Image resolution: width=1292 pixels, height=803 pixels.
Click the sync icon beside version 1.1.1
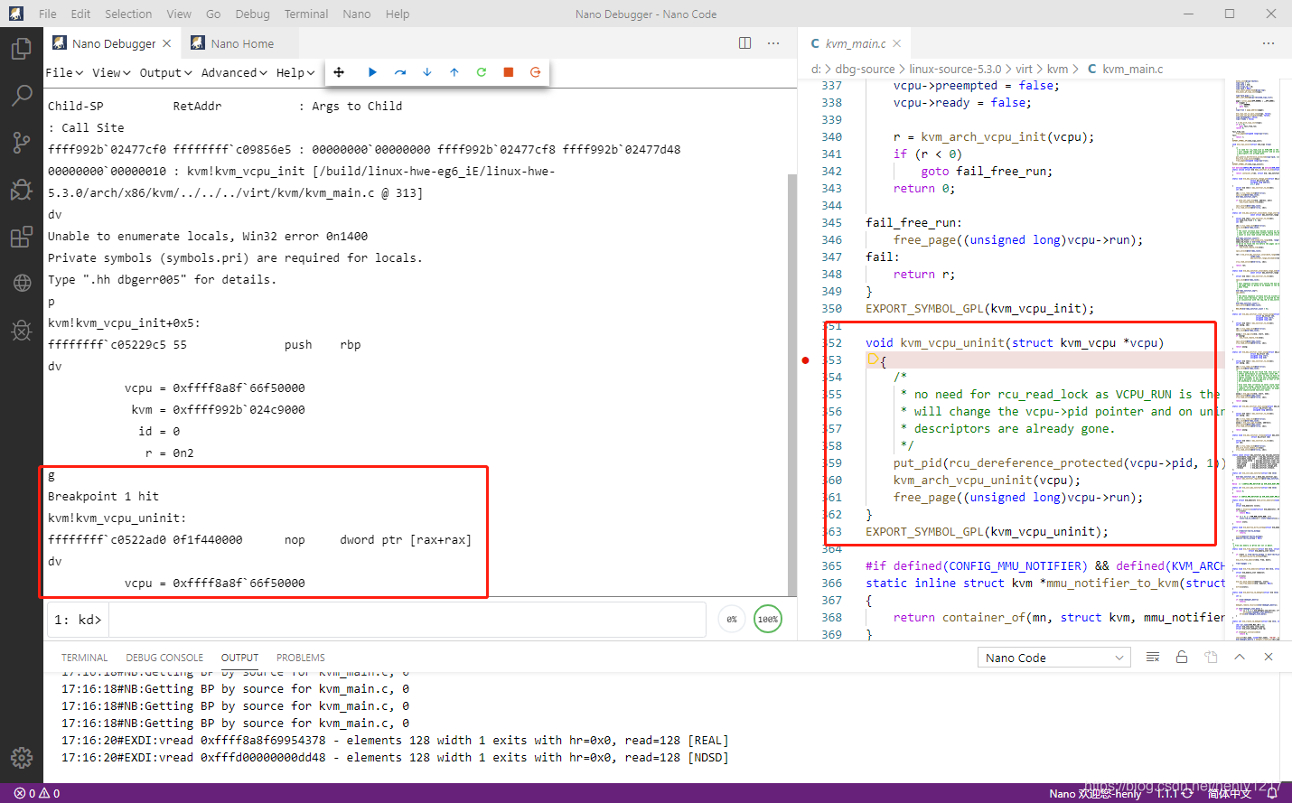pos(1187,793)
